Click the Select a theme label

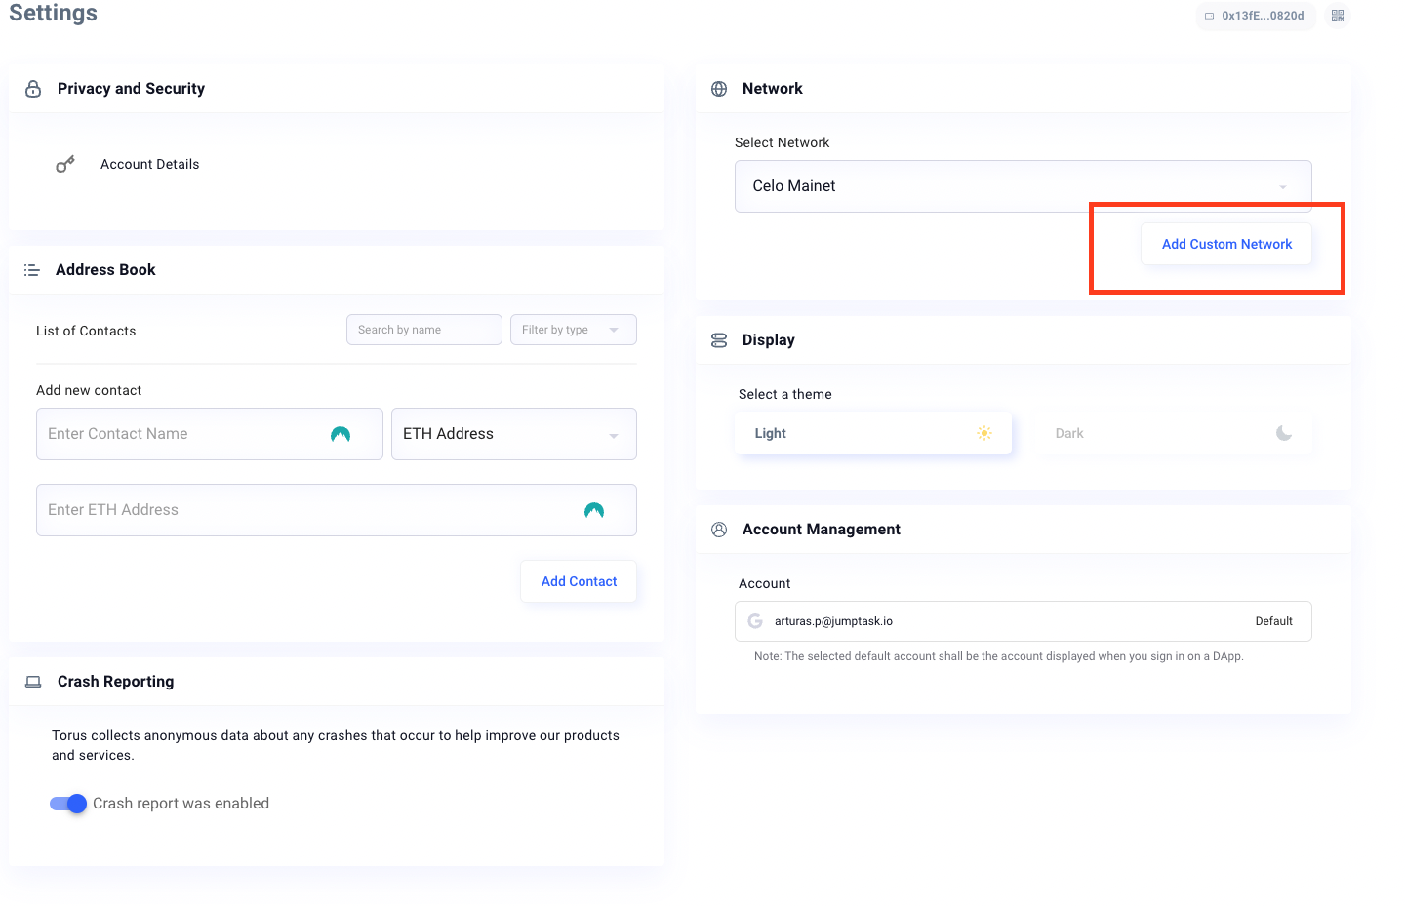tap(785, 394)
